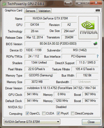Screen dimensions: 104x128
Task: Click the GPU field GK104
Action: (35, 24)
